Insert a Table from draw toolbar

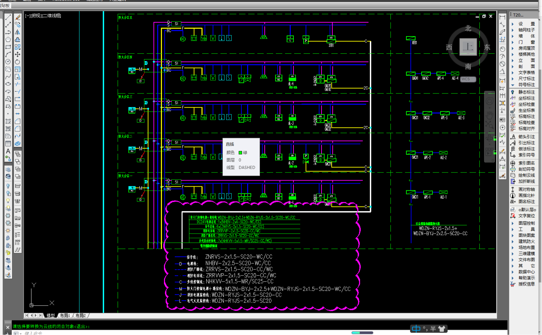click(8, 144)
